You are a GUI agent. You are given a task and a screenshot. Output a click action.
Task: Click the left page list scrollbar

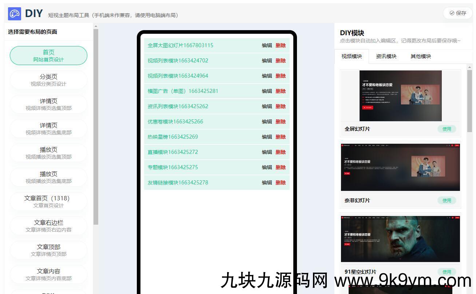click(x=96, y=127)
